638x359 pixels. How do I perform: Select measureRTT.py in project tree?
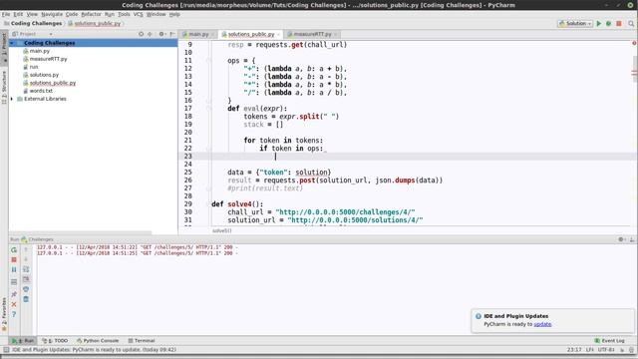coord(48,59)
